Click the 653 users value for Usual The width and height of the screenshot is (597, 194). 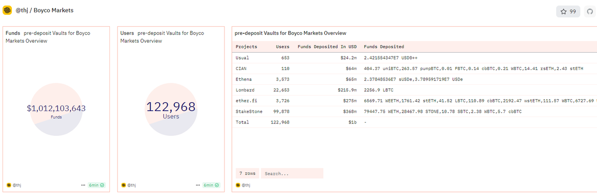(285, 58)
